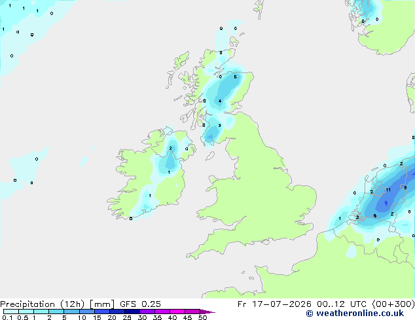This screenshot has width=415, height=320.
Task: Click the 10–15 mm legend color swatch
Action: pos(86,312)
